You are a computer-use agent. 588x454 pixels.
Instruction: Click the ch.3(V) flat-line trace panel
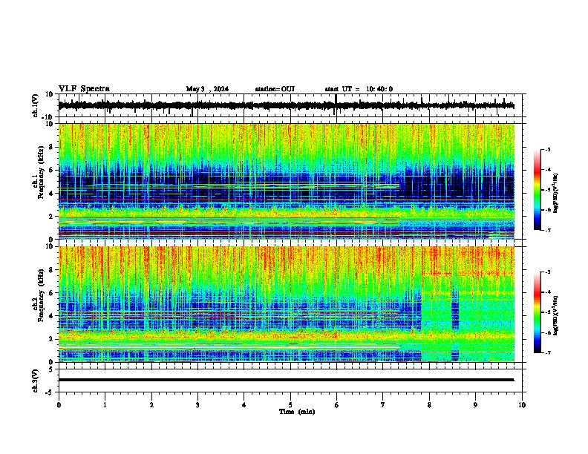point(292,381)
